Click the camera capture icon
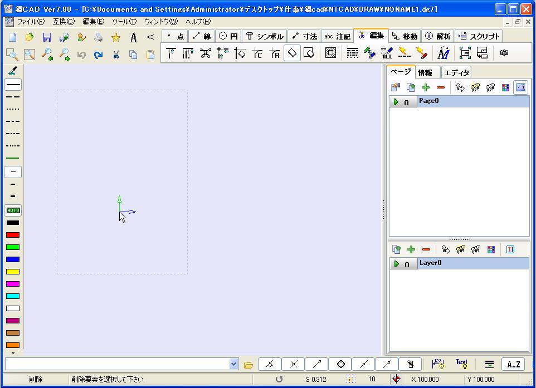The width and height of the screenshot is (536, 388). [504, 52]
